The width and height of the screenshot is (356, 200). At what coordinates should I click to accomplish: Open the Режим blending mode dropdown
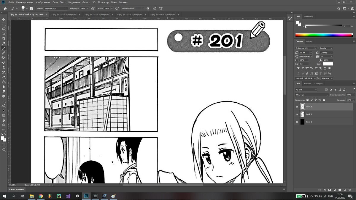pyautogui.click(x=56, y=9)
